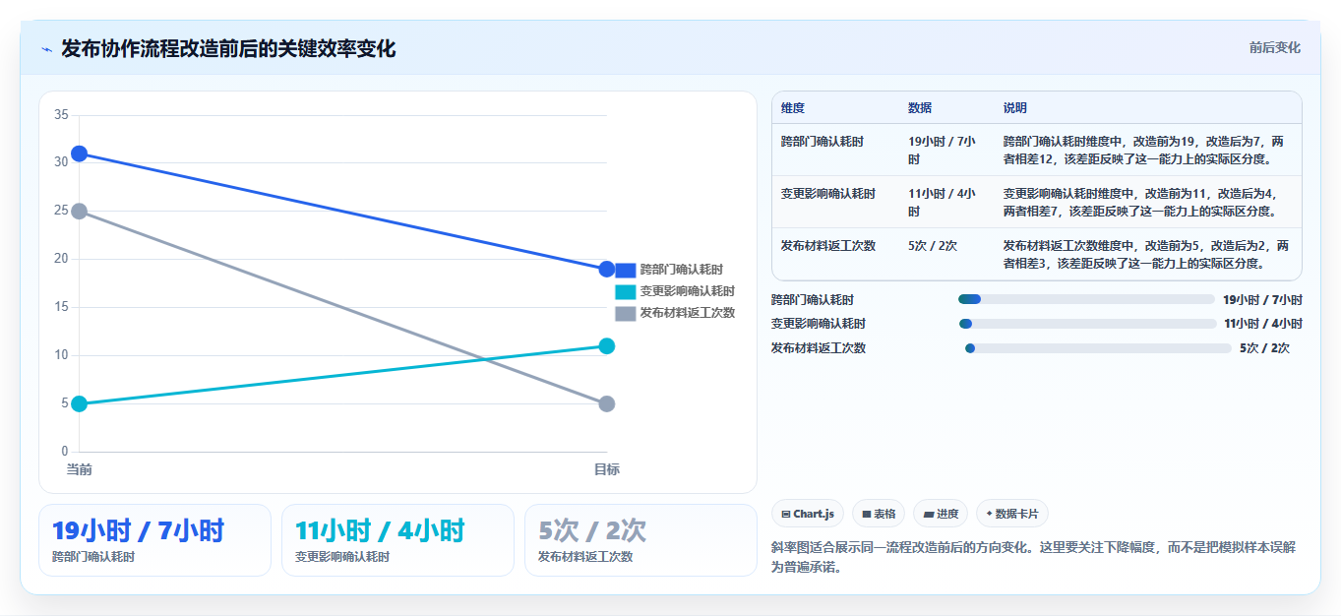The height and width of the screenshot is (616, 1341).
Task: Click the 前后变化 label in header
Action: (1275, 47)
